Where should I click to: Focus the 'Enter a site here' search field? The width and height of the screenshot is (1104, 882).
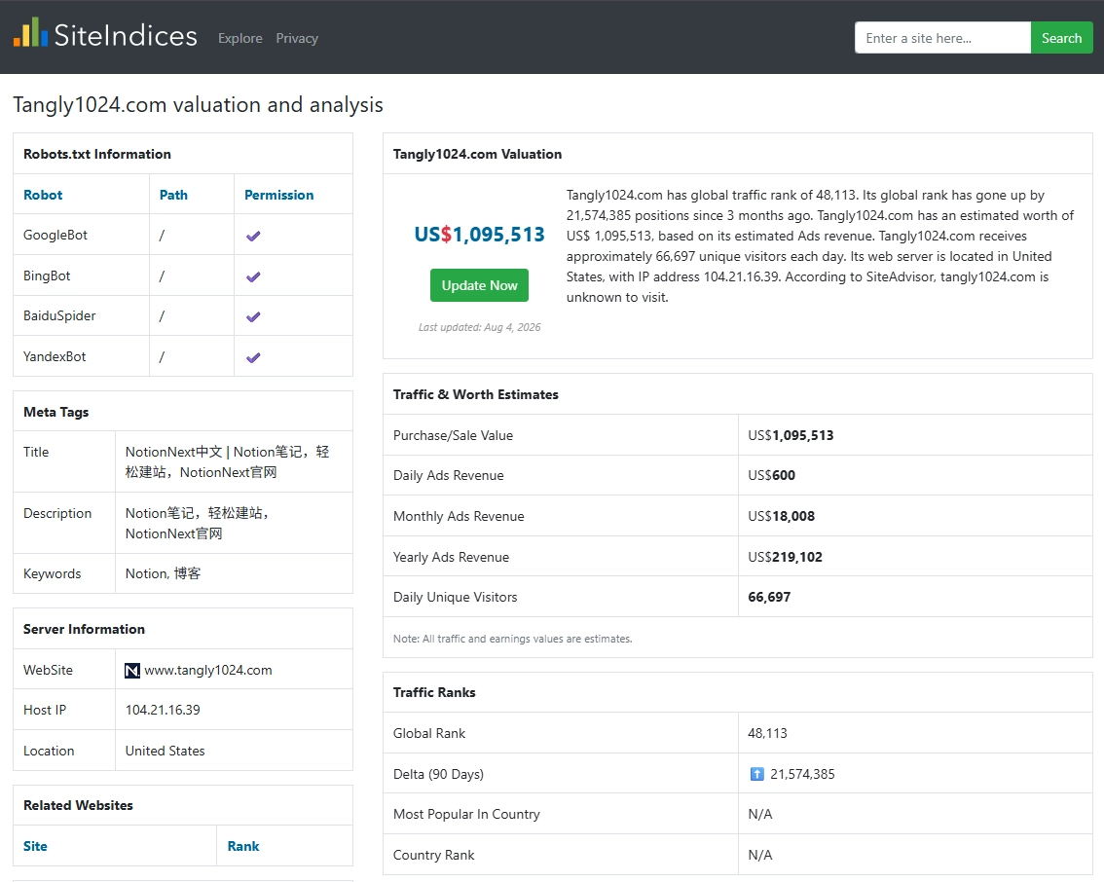(x=942, y=38)
